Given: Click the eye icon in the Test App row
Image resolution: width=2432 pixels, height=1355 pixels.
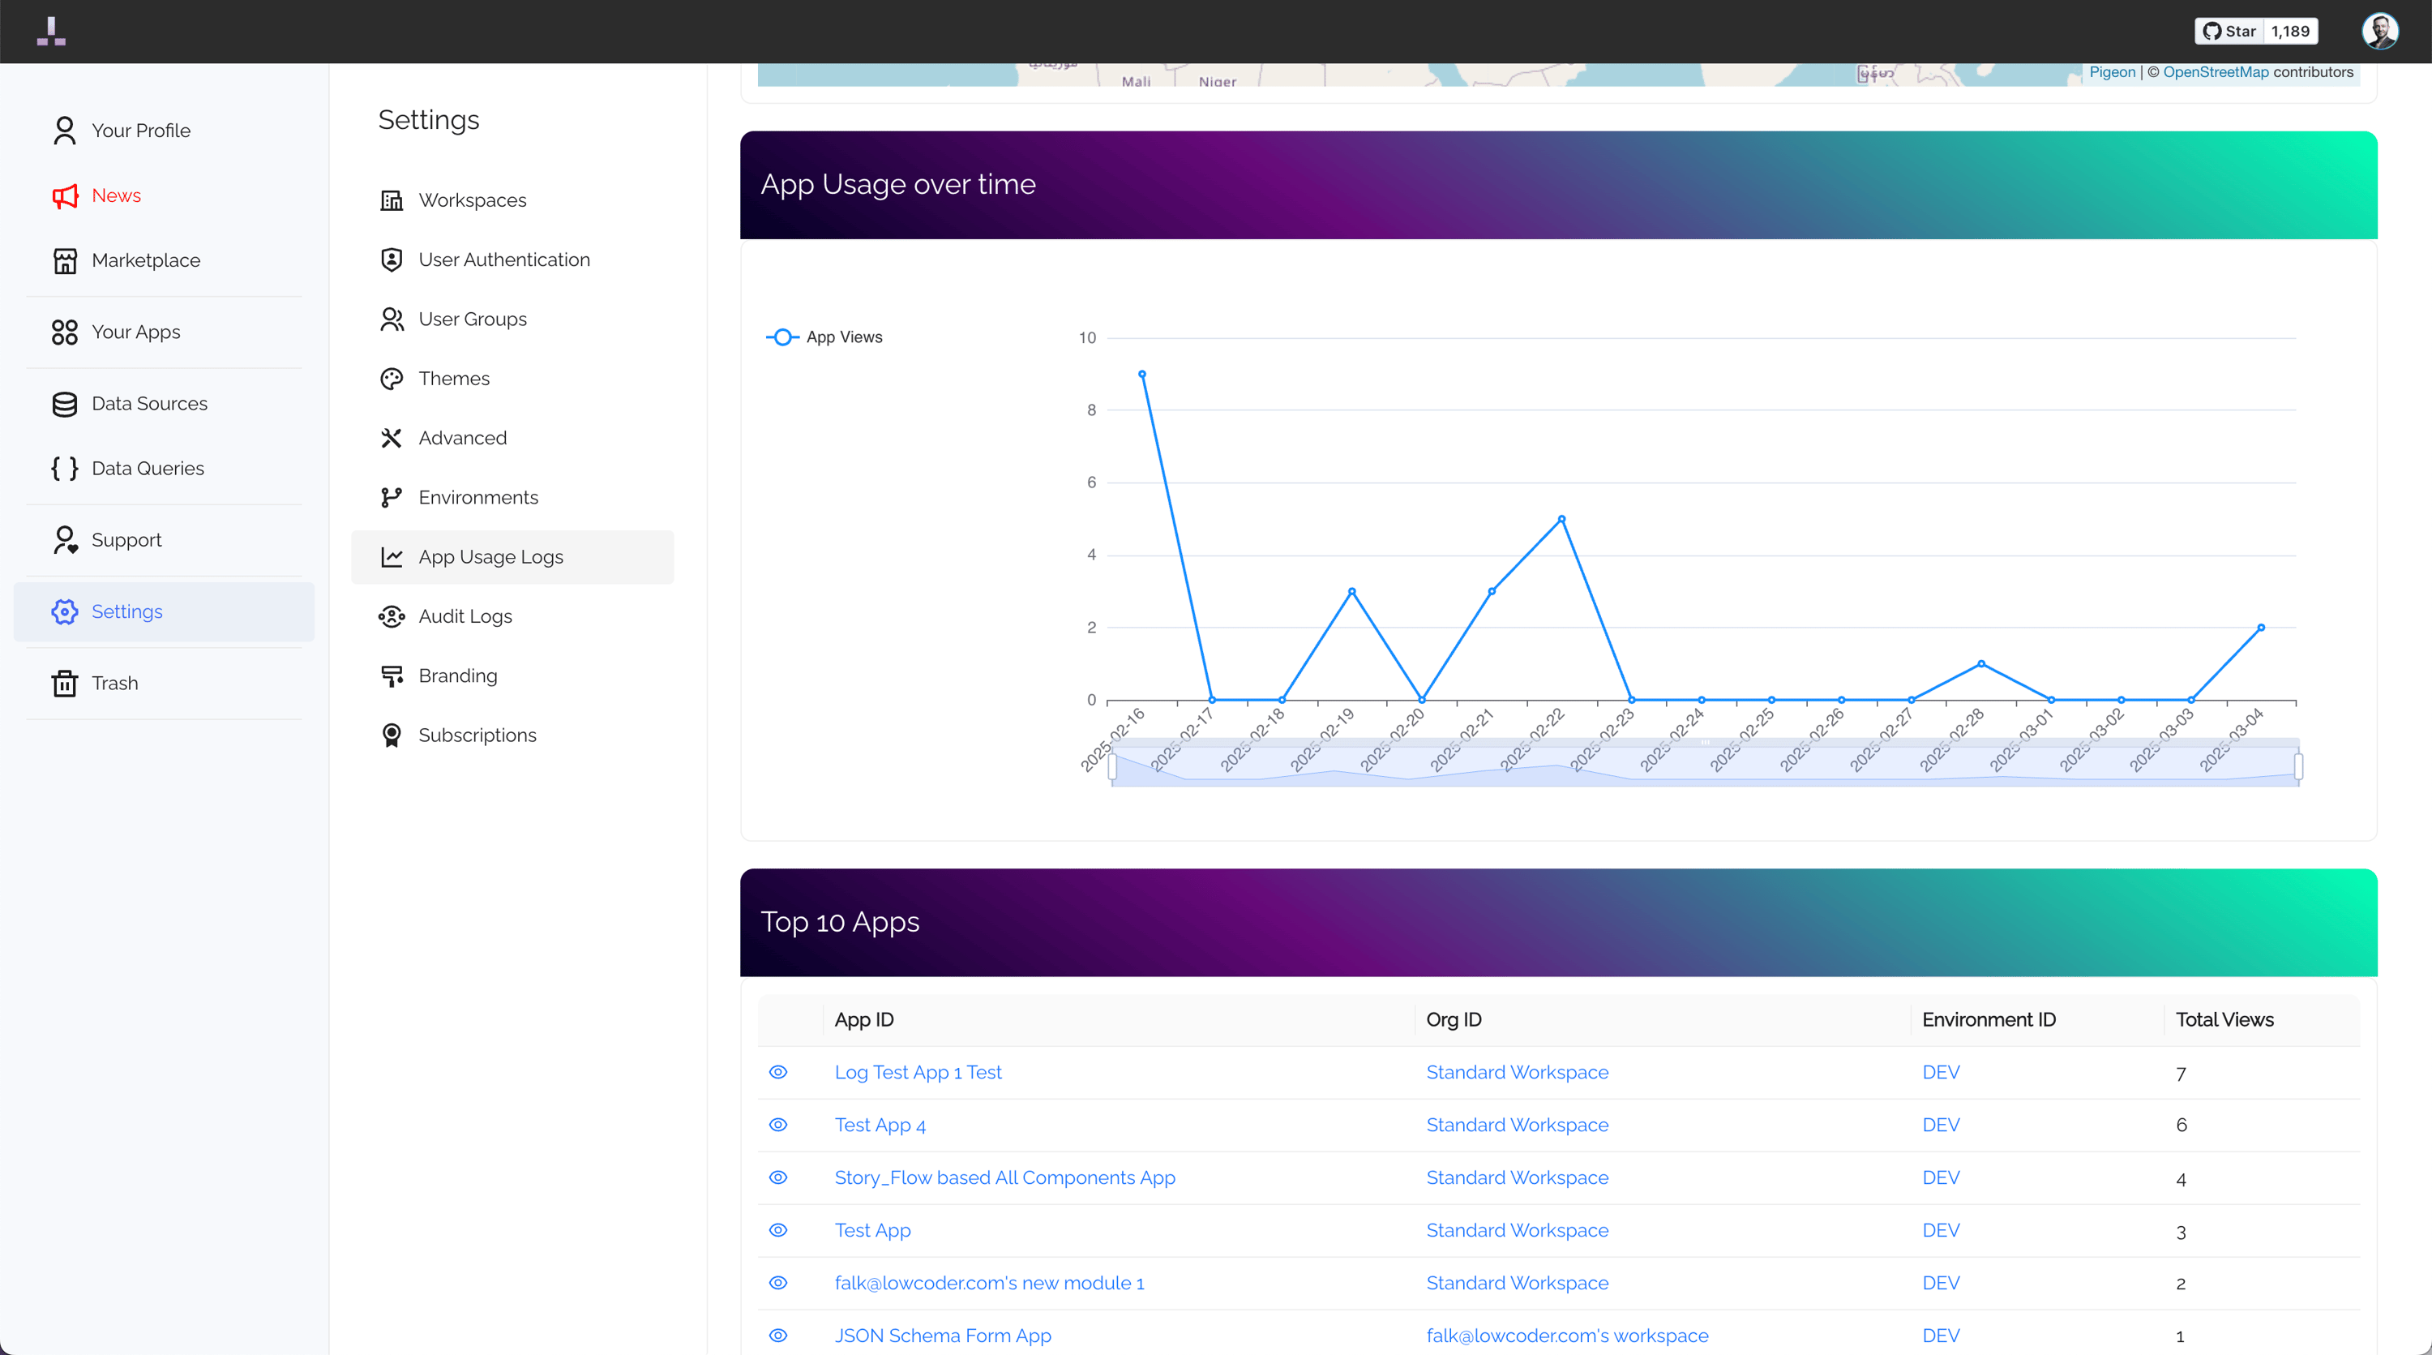Looking at the screenshot, I should click(x=778, y=1230).
